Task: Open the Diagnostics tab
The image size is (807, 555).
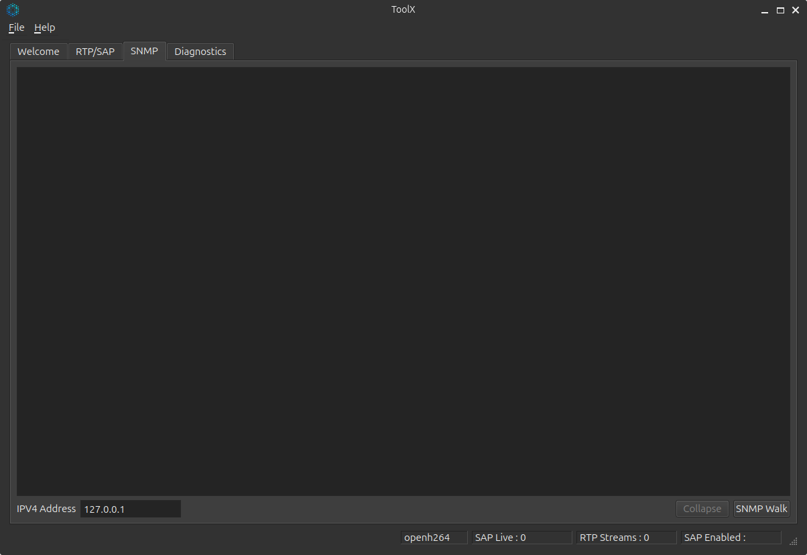Action: point(200,51)
